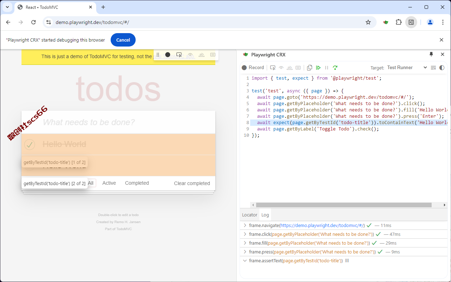Switch to the Log tab
This screenshot has height=282, width=451.
pyautogui.click(x=265, y=215)
